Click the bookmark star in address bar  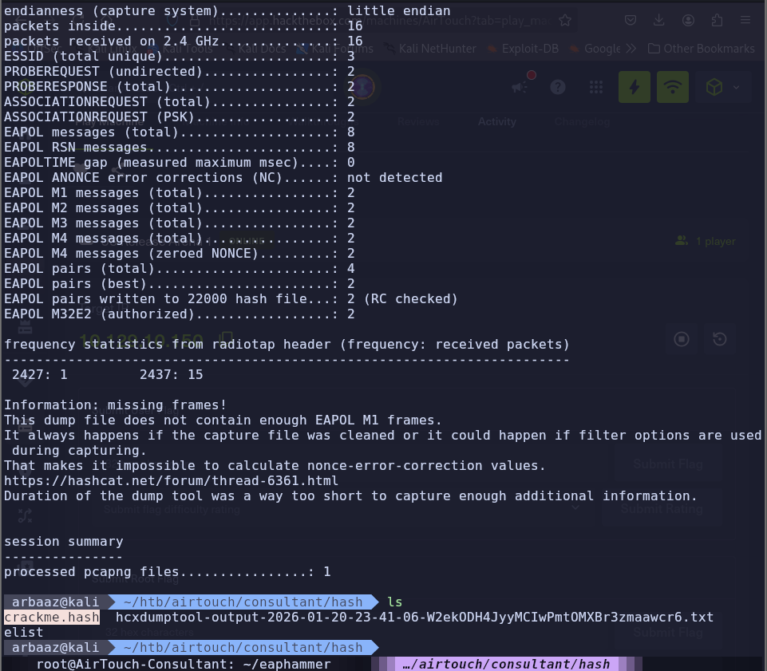565,19
